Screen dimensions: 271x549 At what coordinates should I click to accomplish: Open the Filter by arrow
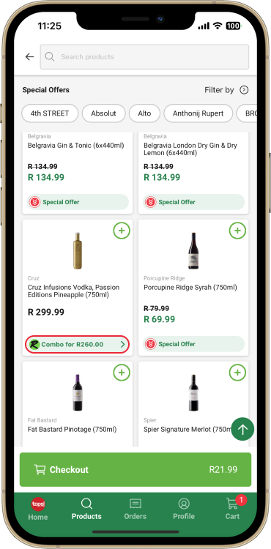point(244,90)
